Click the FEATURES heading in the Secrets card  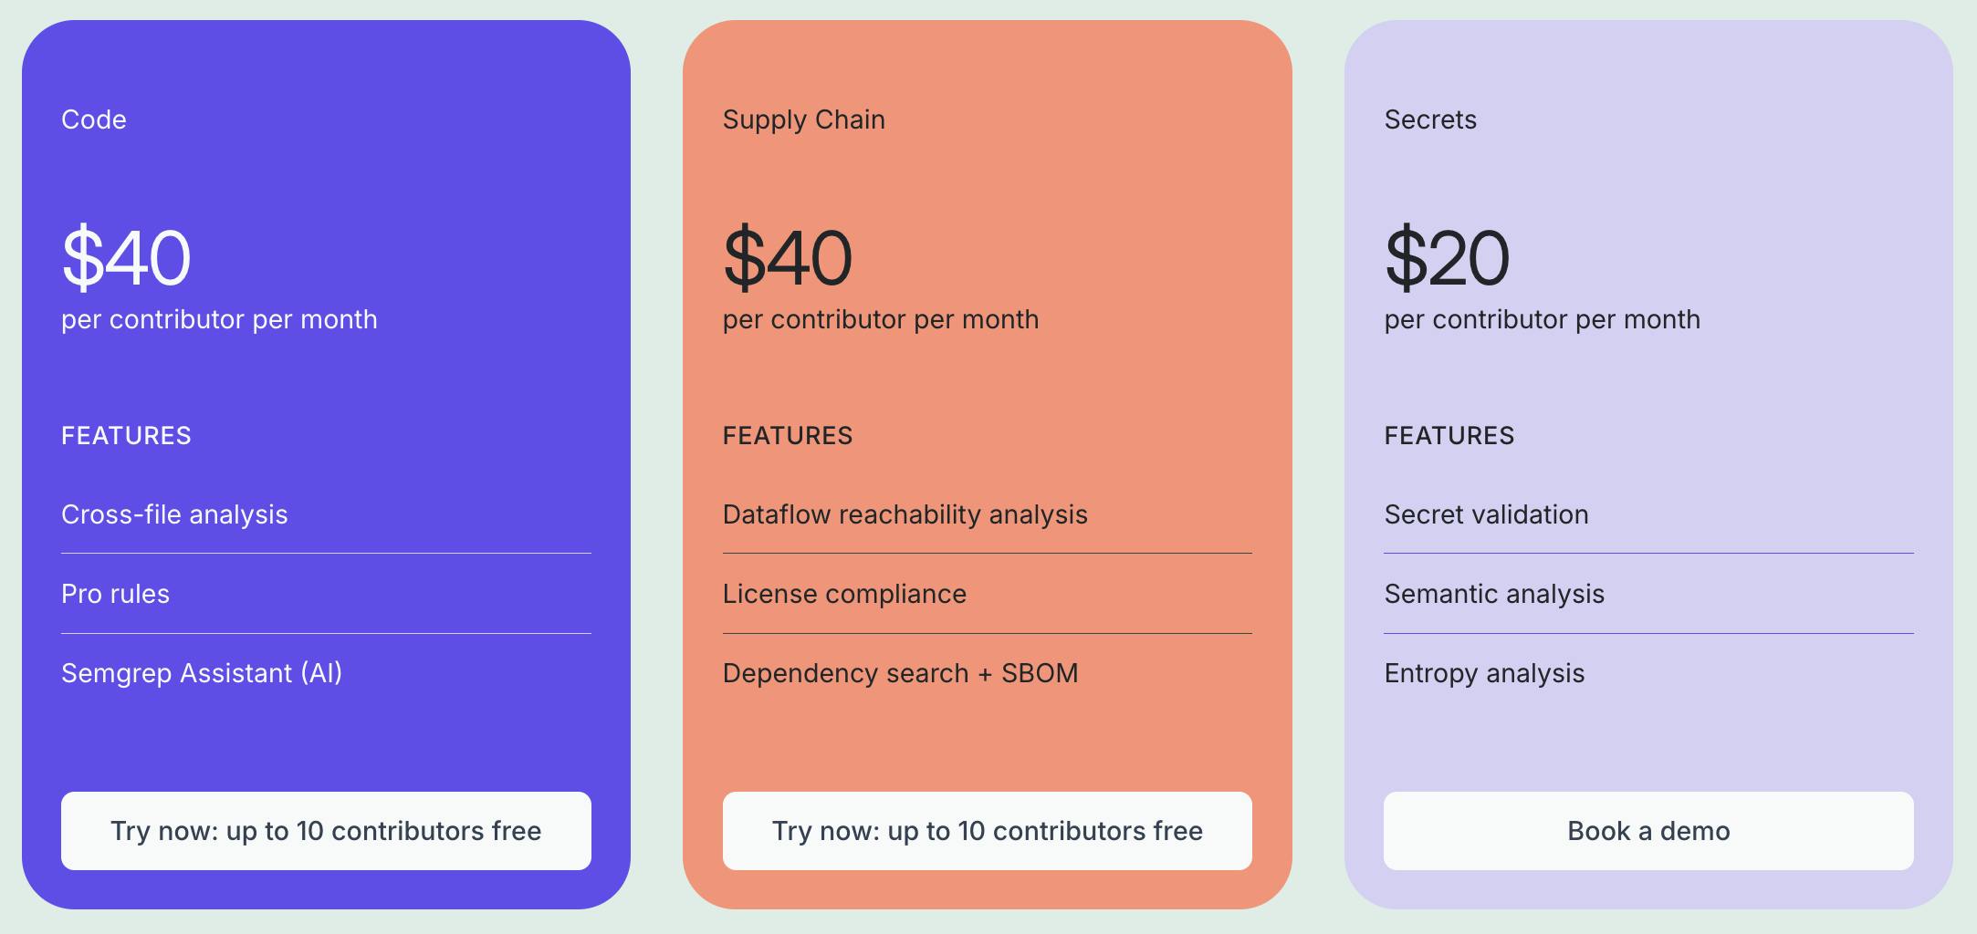click(1449, 436)
